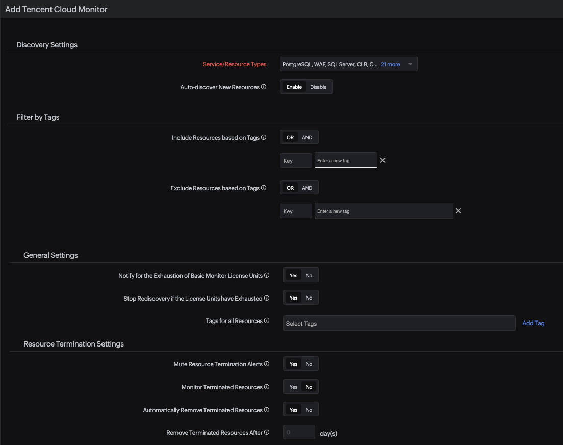Click the info icon next to Tags for all Resources
The height and width of the screenshot is (445, 563).
tap(268, 320)
